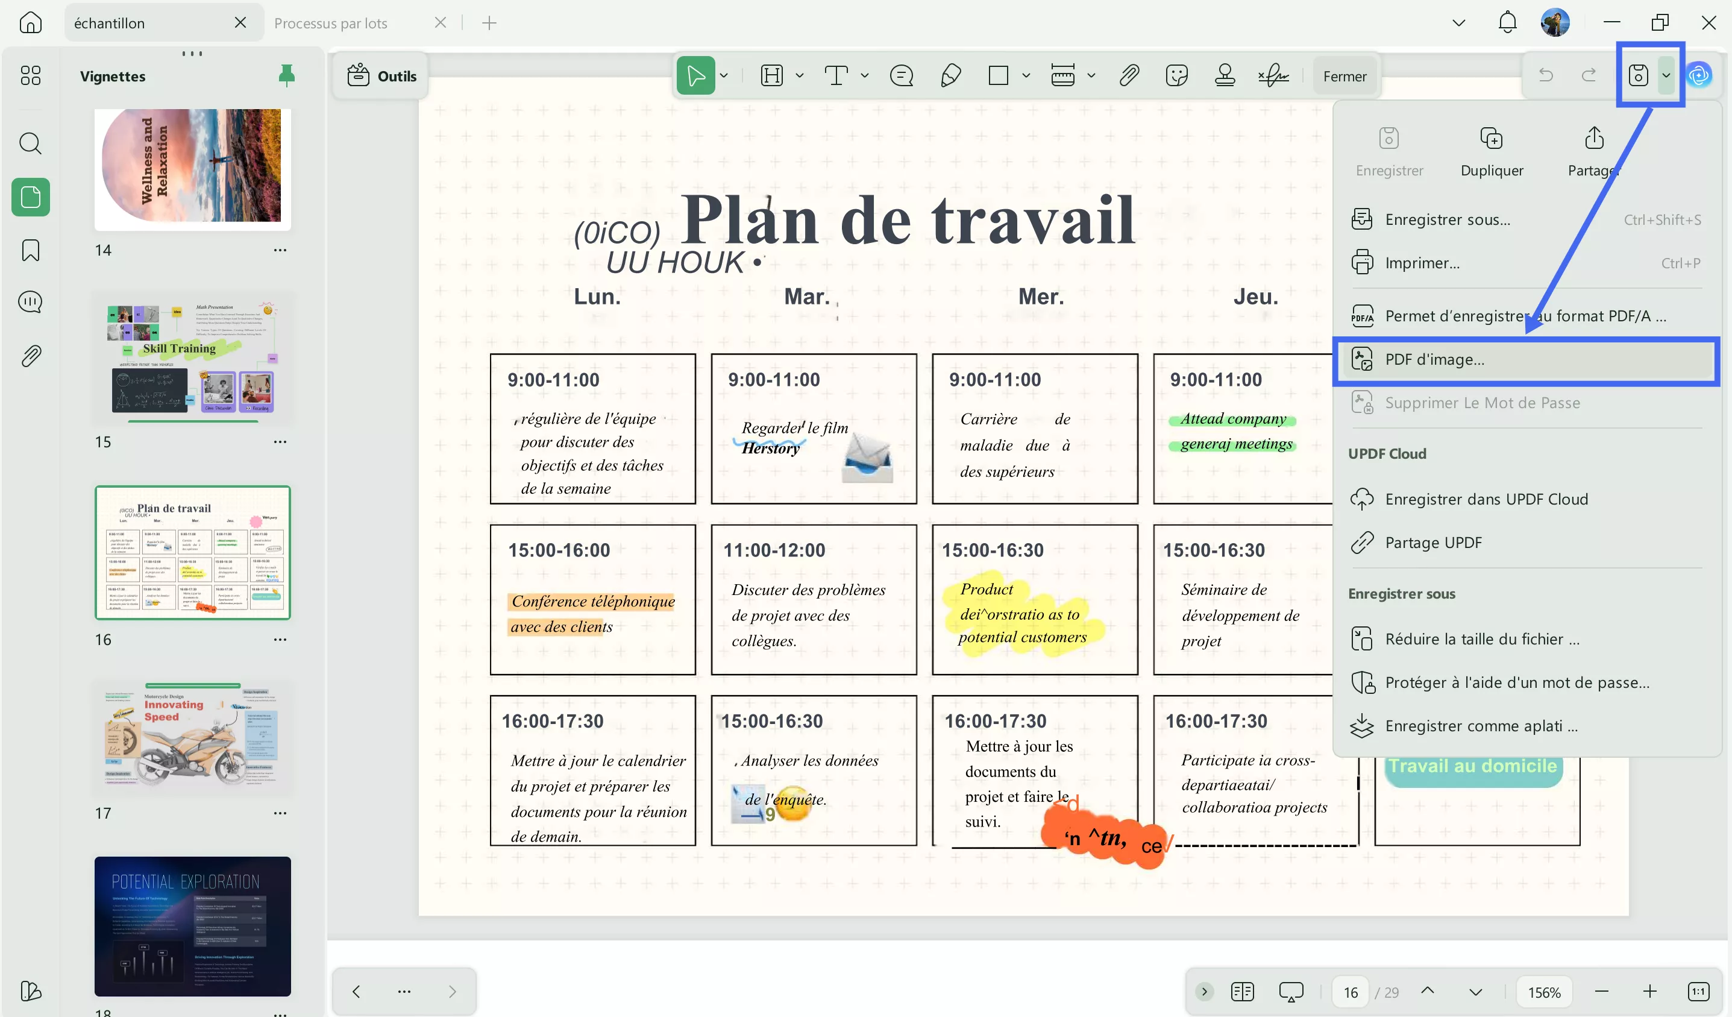This screenshot has height=1017, width=1732.
Task: Click Partage UPDF in the menu
Action: point(1434,542)
